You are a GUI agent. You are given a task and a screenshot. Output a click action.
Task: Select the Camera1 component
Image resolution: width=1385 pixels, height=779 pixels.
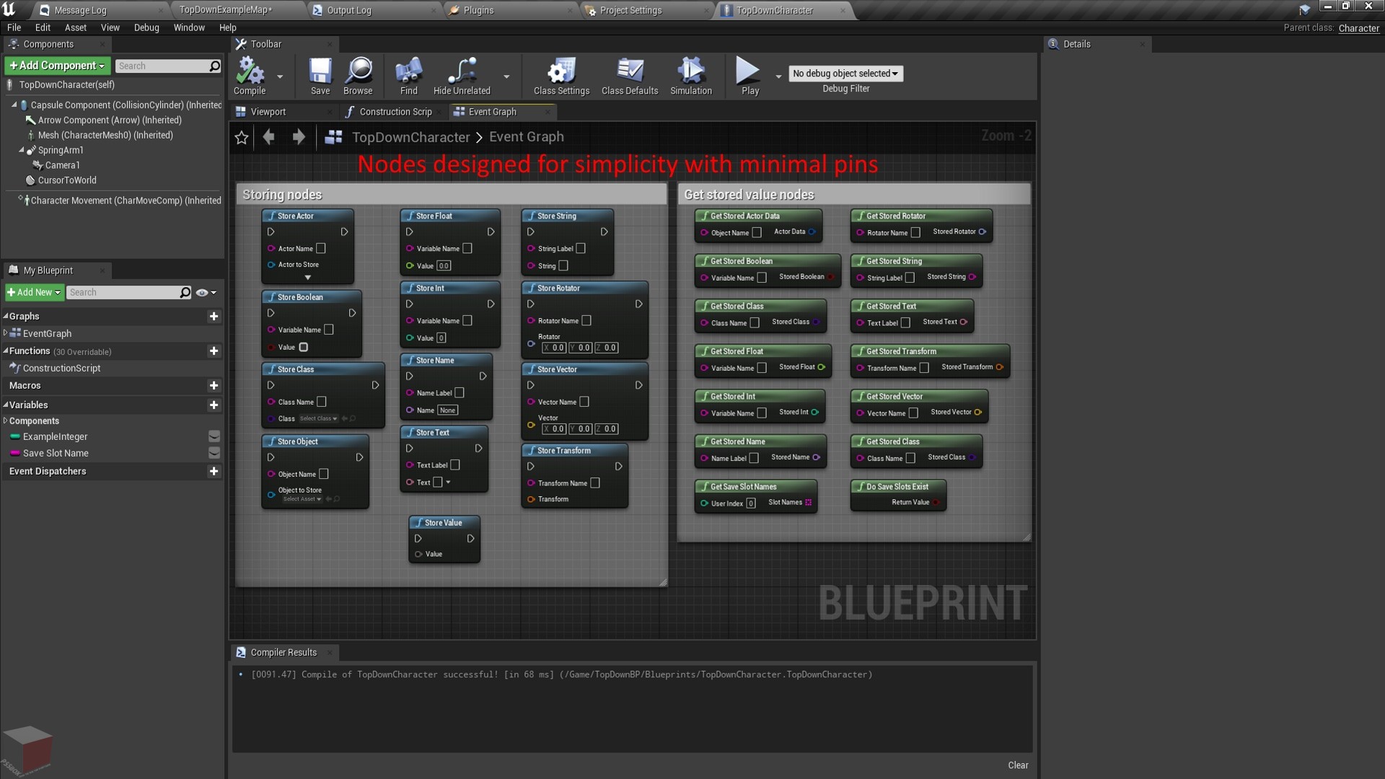62,165
